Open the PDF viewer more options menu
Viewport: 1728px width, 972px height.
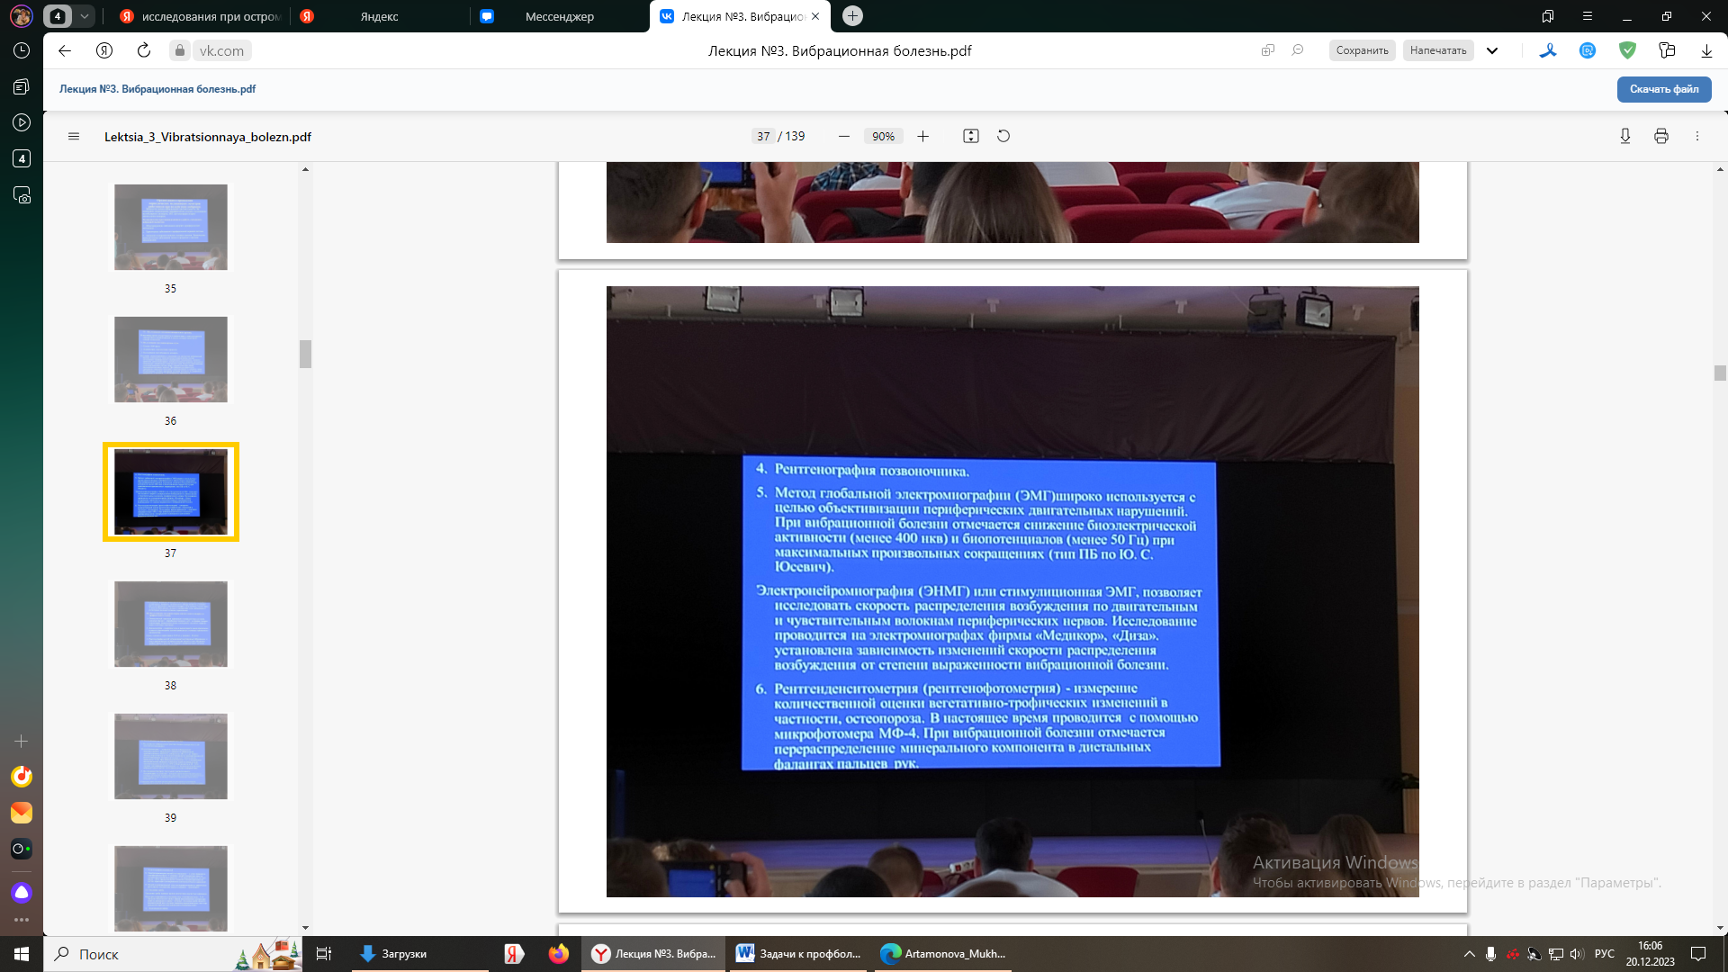coord(1697,137)
